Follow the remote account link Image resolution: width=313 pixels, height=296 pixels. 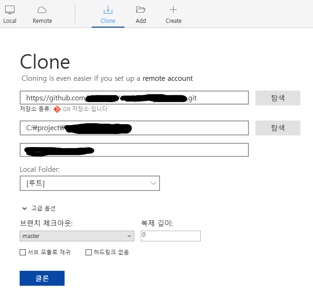pyautogui.click(x=167, y=78)
